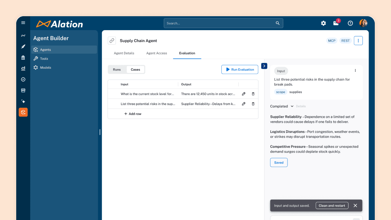Click the Clean and restart button
Image resolution: width=391 pixels, height=220 pixels.
332,206
